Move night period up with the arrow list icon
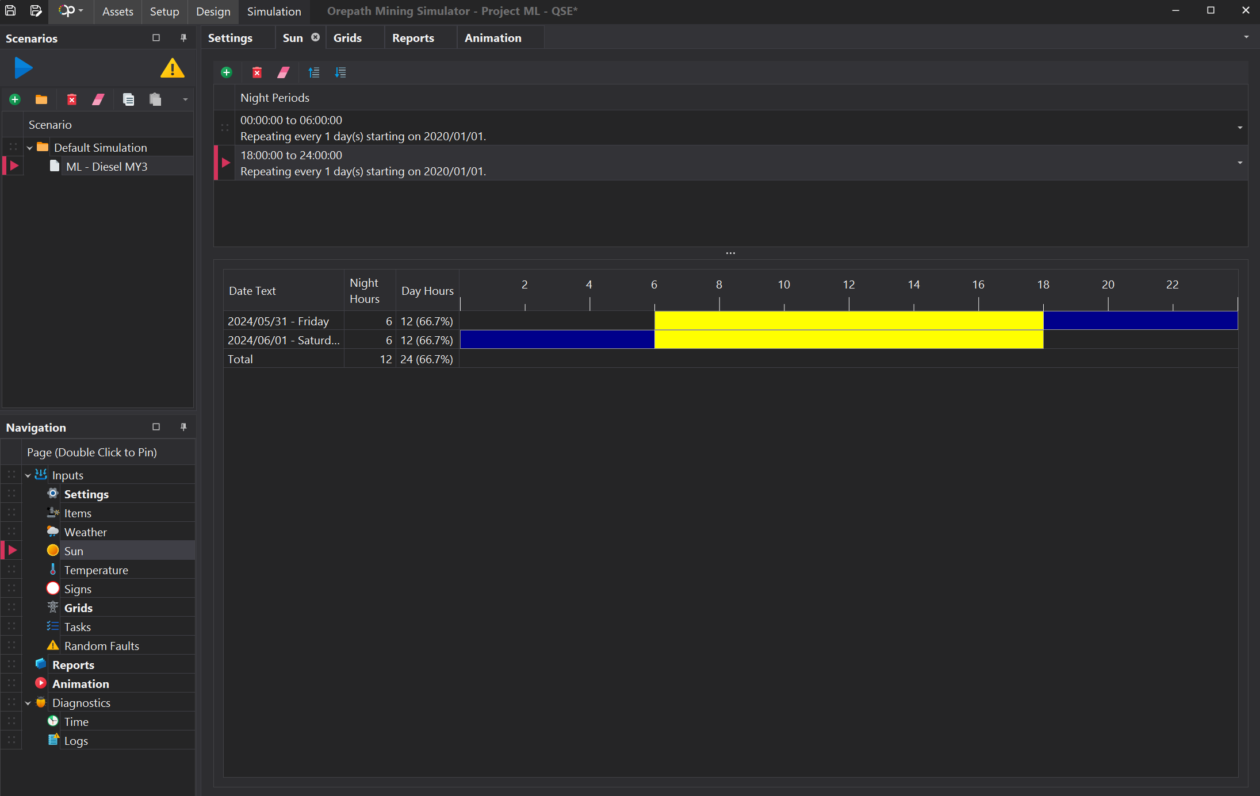Viewport: 1260px width, 796px height. (313, 72)
